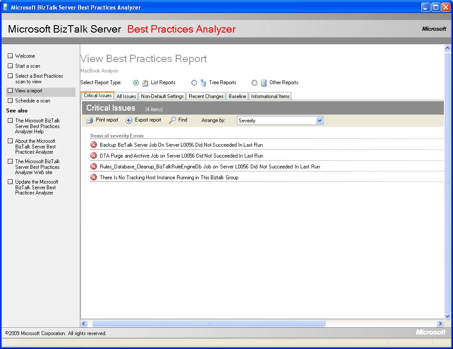Click the bullet icon next to Start a scan
The width and height of the screenshot is (453, 349).
click(x=10, y=66)
